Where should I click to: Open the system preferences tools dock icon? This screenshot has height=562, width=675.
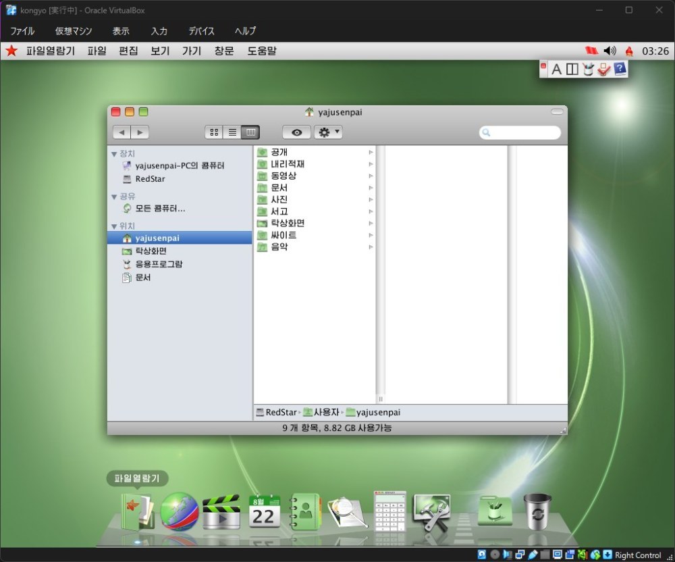[431, 513]
